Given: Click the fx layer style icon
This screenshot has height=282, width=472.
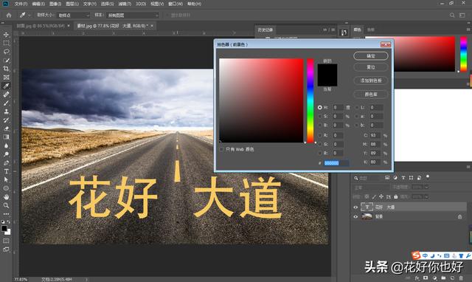Looking at the screenshot, I should pos(417,278).
